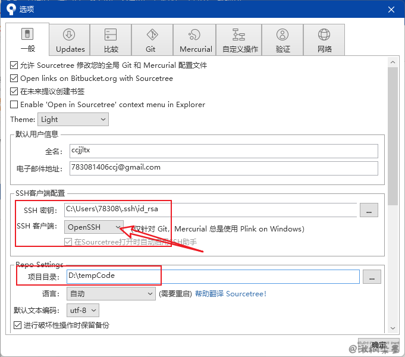Toggle 进行破坏性操作时保留备份 checkbox
Viewport: 405px width, 357px height.
(x=17, y=325)
